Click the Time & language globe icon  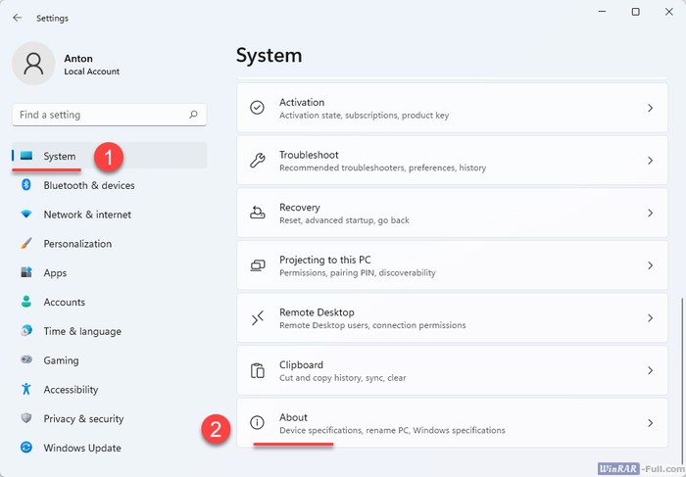click(x=26, y=331)
